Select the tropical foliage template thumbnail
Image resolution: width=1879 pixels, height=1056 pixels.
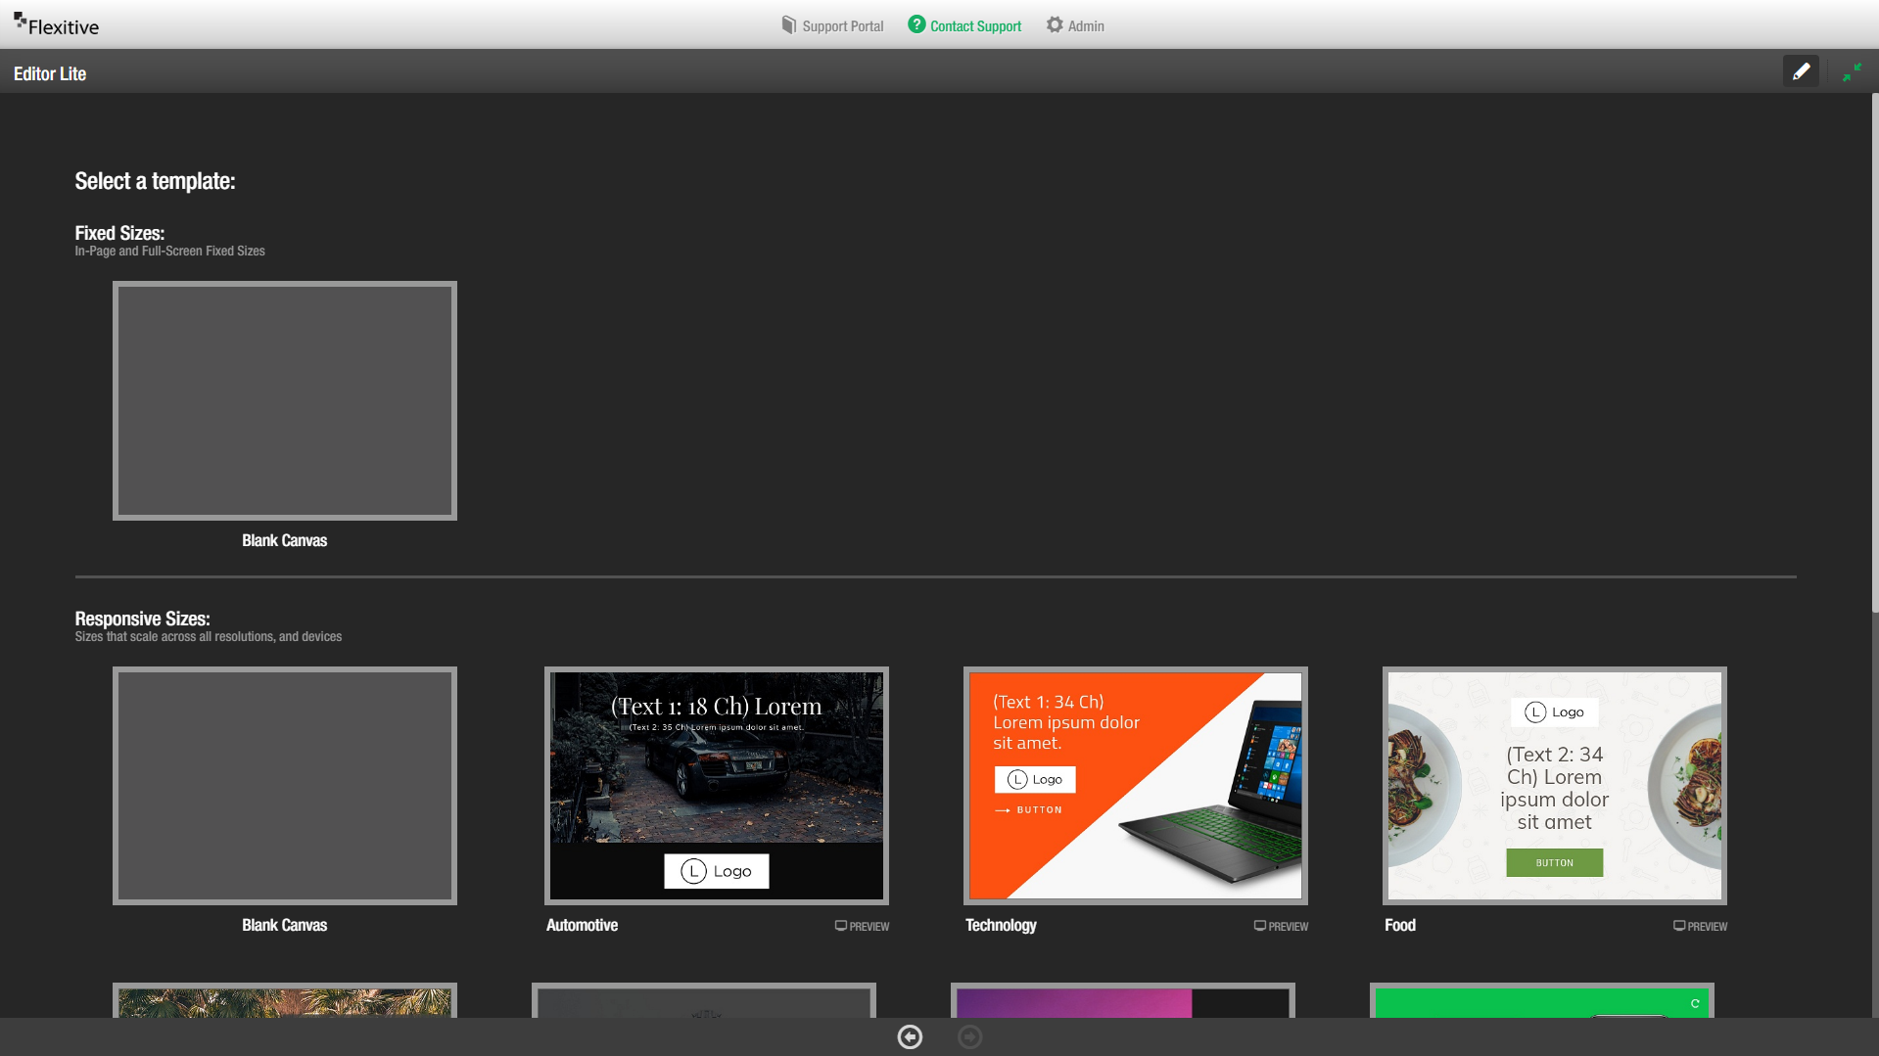click(x=285, y=1000)
